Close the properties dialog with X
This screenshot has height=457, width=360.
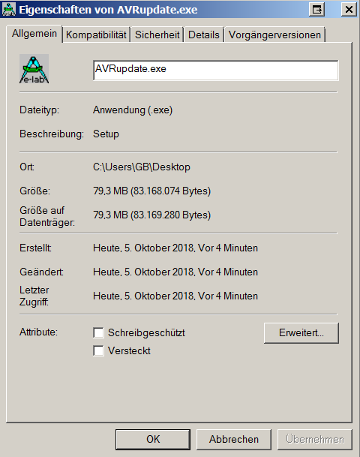[349, 10]
